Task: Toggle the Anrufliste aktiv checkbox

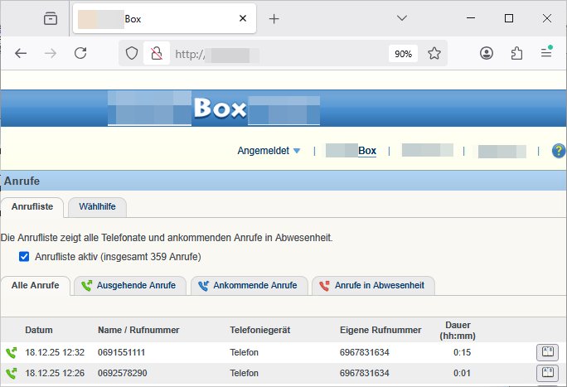Action: tap(24, 257)
